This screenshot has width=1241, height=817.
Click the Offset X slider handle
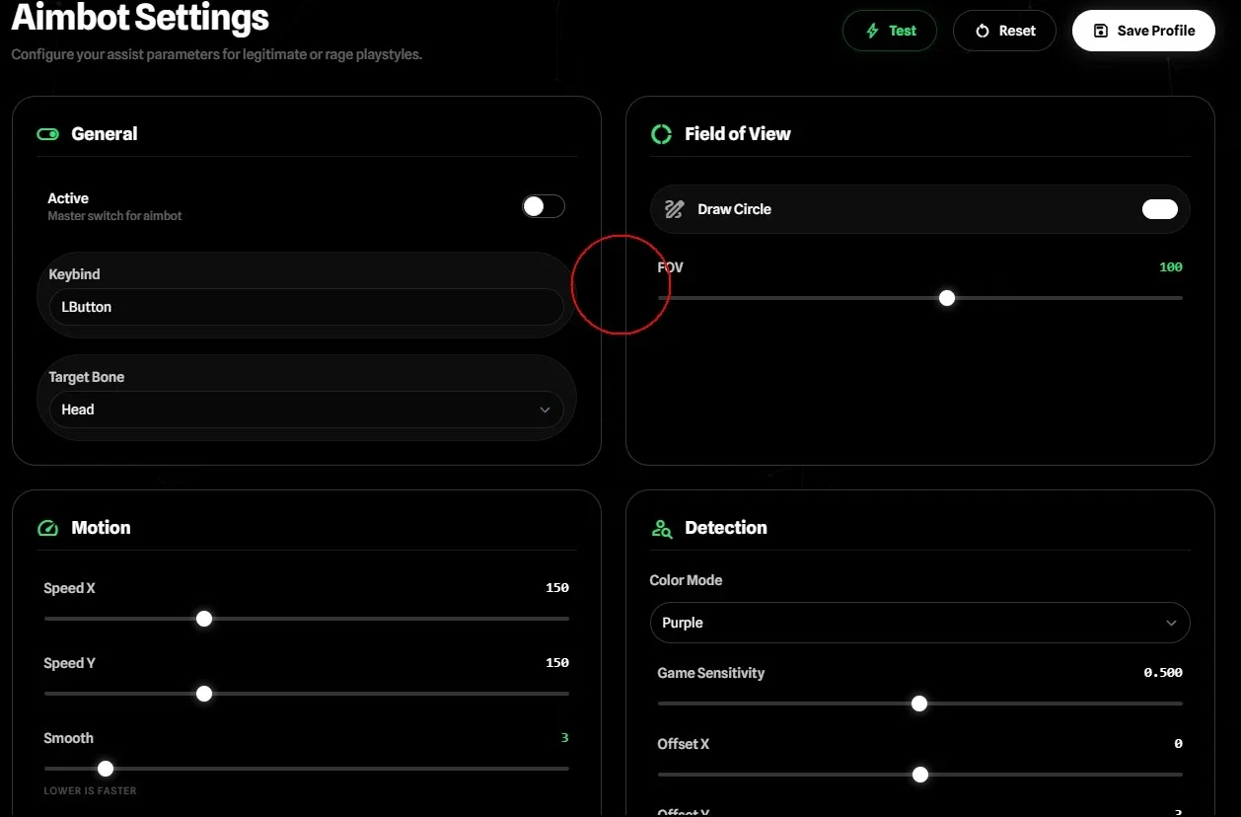pos(920,775)
